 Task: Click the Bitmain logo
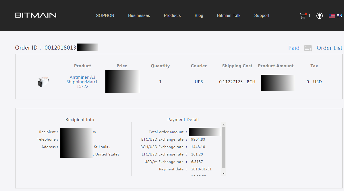coord(36,15)
